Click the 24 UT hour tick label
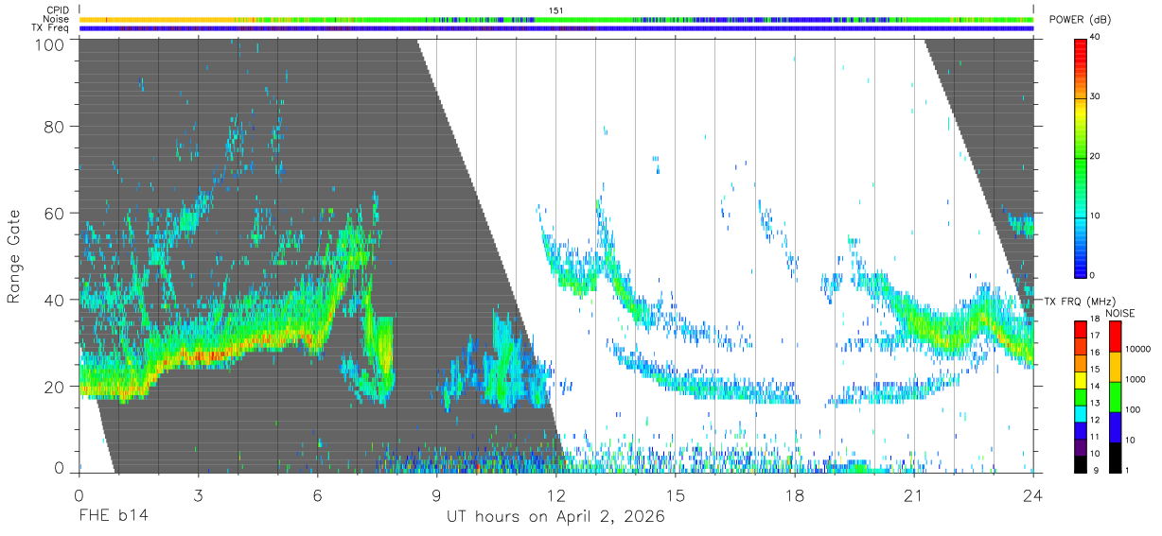This screenshot has width=1162, height=536. (x=1033, y=496)
